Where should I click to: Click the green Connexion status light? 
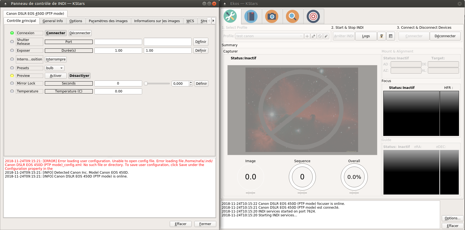(x=12, y=33)
